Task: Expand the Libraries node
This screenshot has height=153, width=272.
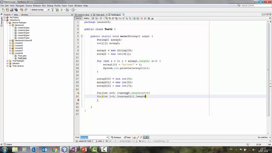Action: pos(8,63)
